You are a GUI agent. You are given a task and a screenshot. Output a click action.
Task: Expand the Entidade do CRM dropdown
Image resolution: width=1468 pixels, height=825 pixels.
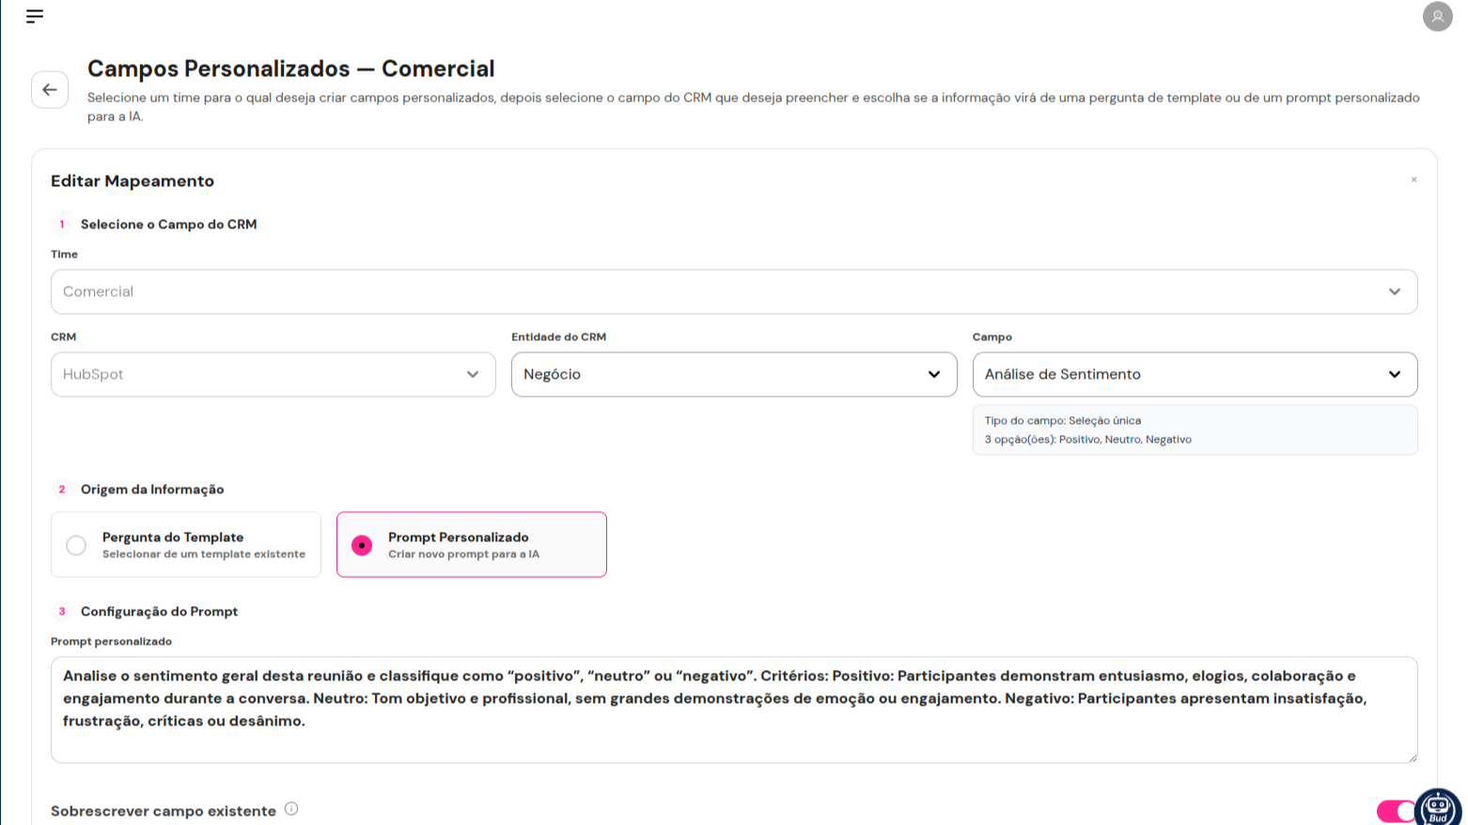tap(734, 375)
